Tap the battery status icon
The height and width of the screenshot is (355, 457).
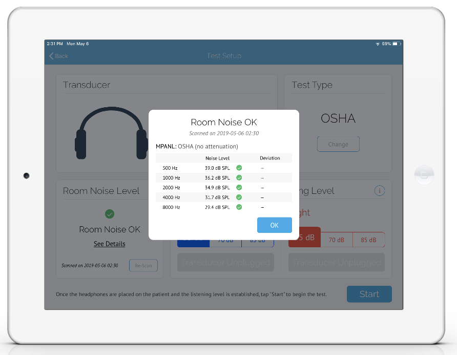click(x=397, y=44)
